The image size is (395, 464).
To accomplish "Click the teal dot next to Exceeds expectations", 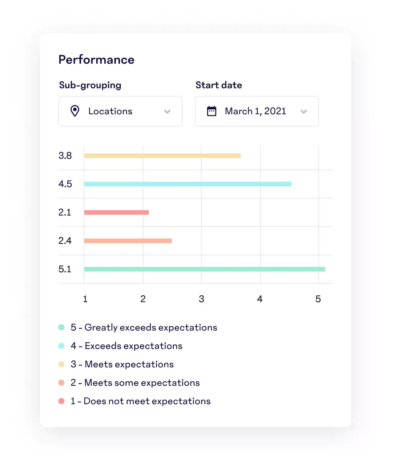I will tap(61, 346).
